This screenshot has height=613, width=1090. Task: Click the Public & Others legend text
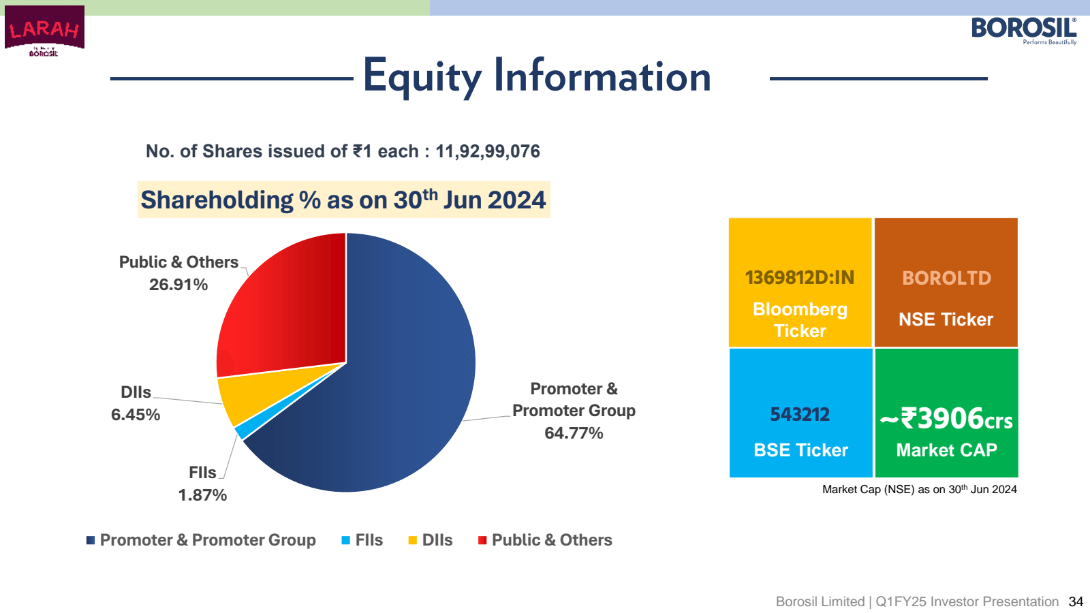coord(552,540)
